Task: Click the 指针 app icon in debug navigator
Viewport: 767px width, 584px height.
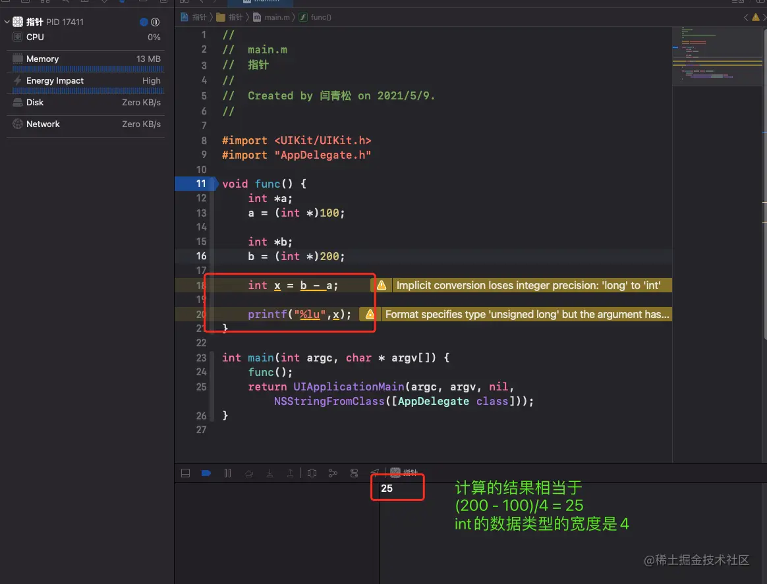Action: [x=18, y=22]
